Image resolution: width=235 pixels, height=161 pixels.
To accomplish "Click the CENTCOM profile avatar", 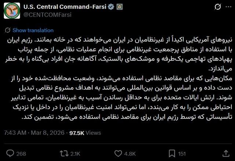I will click(12, 11).
